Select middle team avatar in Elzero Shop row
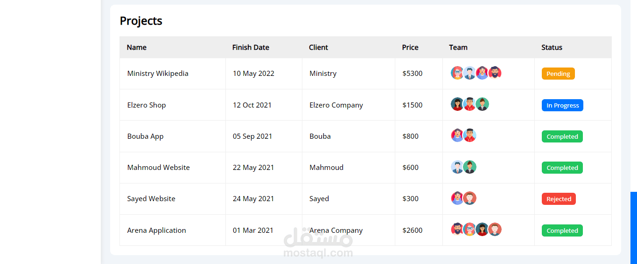637x264 pixels. [470, 104]
